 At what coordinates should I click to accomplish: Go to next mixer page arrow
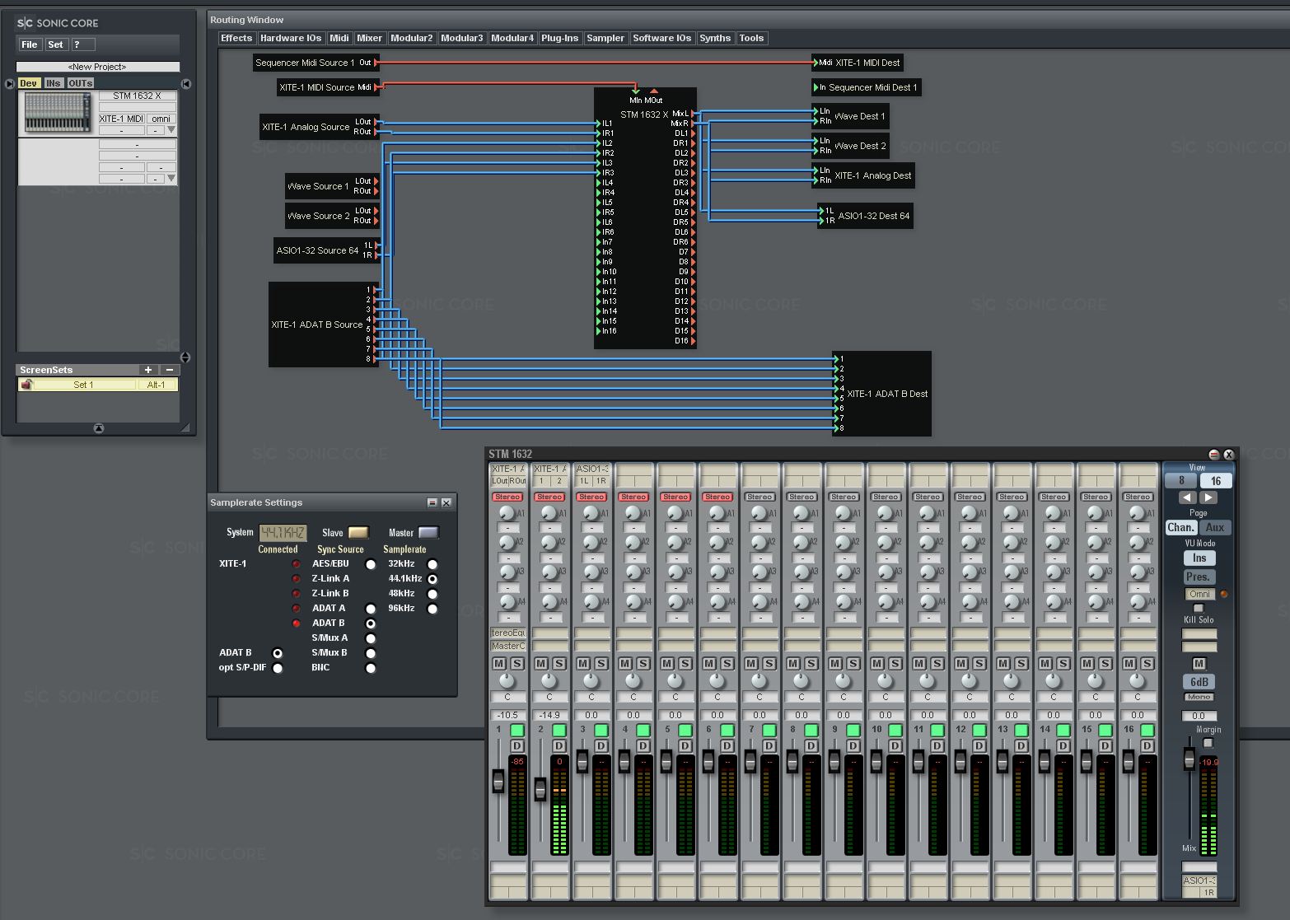[1208, 497]
